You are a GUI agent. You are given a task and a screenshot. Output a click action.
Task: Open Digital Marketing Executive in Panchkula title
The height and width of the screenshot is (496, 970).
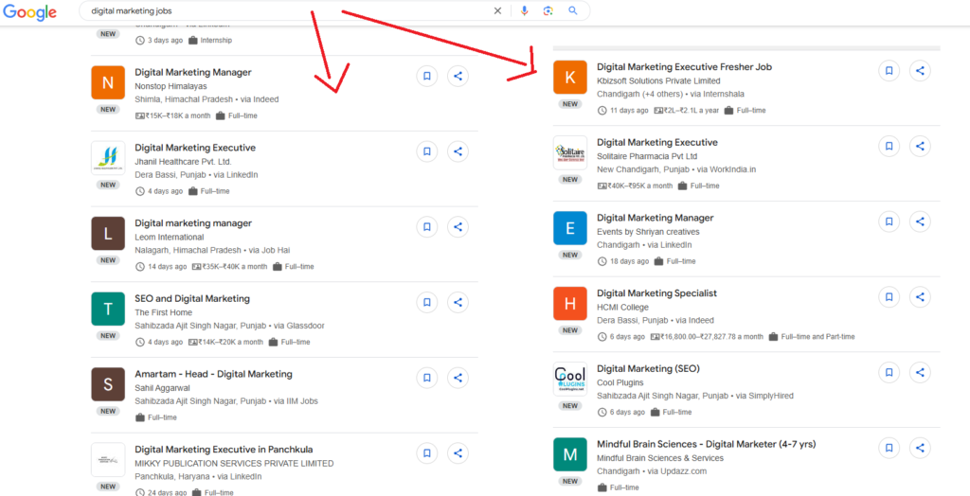(224, 450)
